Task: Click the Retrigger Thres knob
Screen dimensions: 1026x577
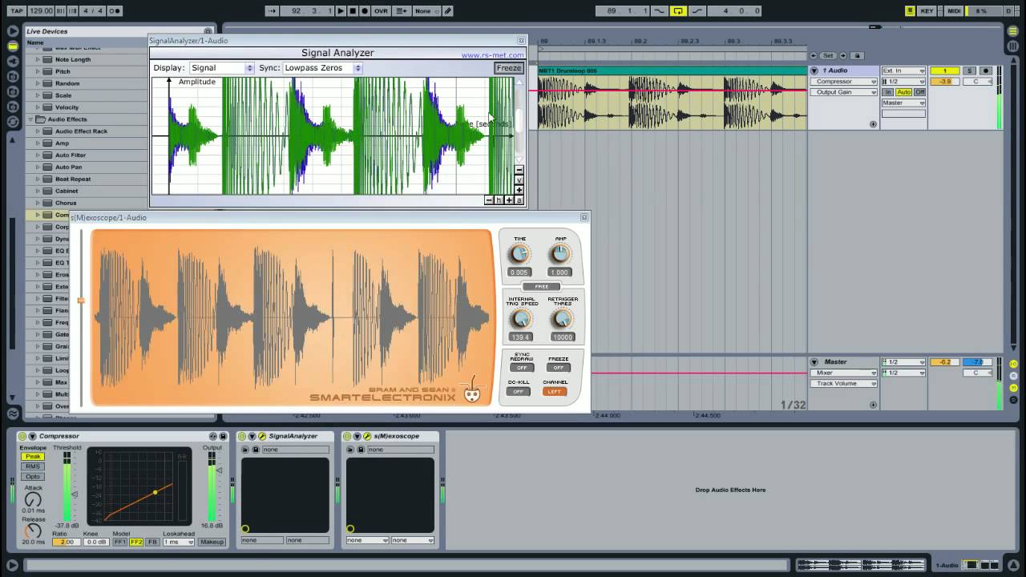Action: coord(563,319)
